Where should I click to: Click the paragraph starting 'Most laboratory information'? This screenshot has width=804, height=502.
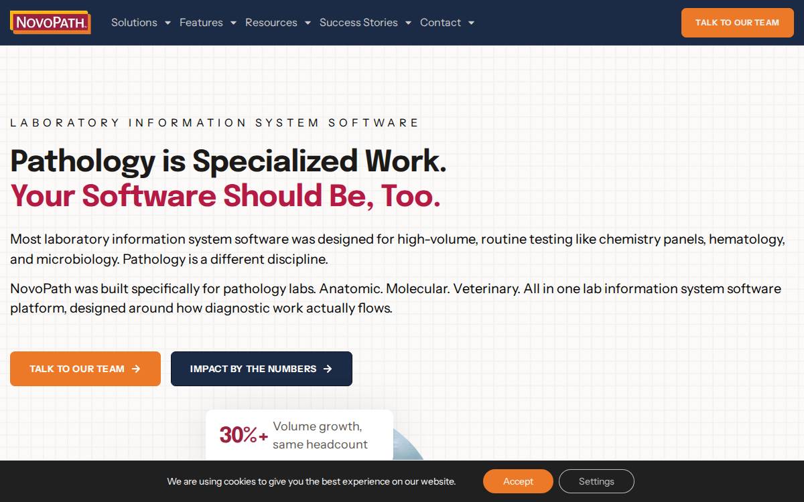(397, 249)
